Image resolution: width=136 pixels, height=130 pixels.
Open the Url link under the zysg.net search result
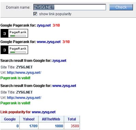coord(24,72)
